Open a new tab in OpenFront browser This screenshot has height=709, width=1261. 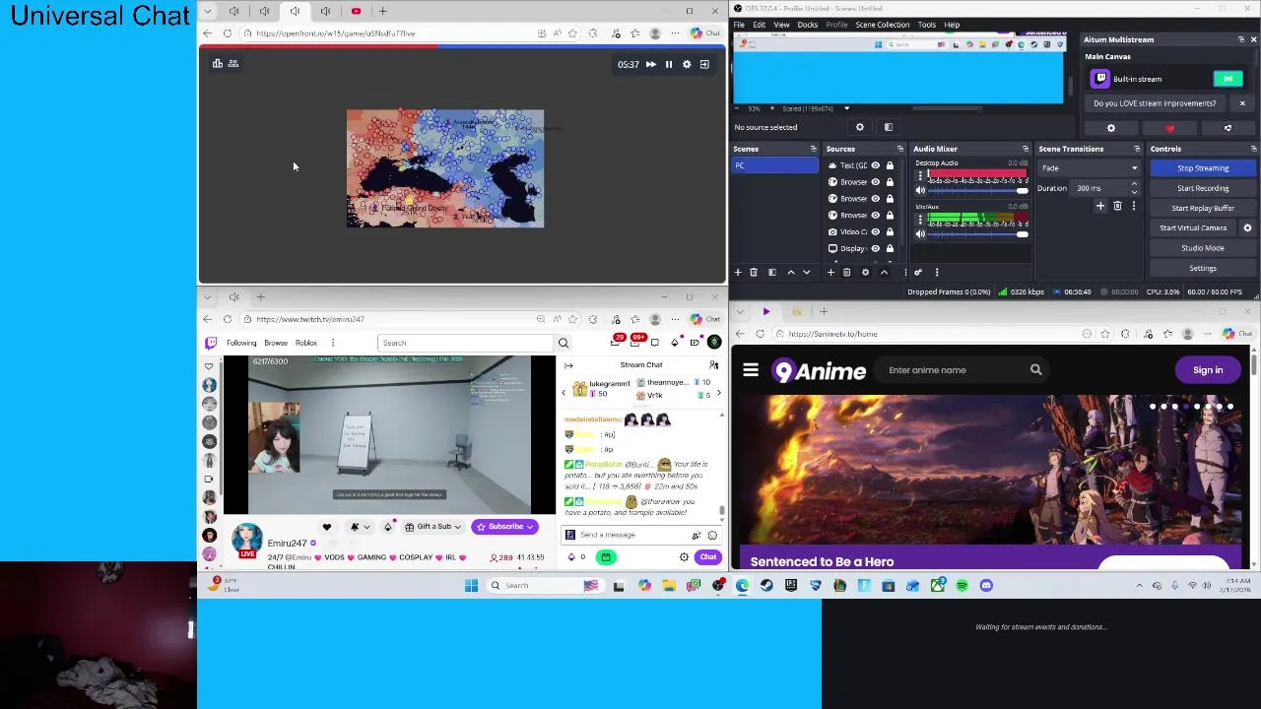coord(384,11)
